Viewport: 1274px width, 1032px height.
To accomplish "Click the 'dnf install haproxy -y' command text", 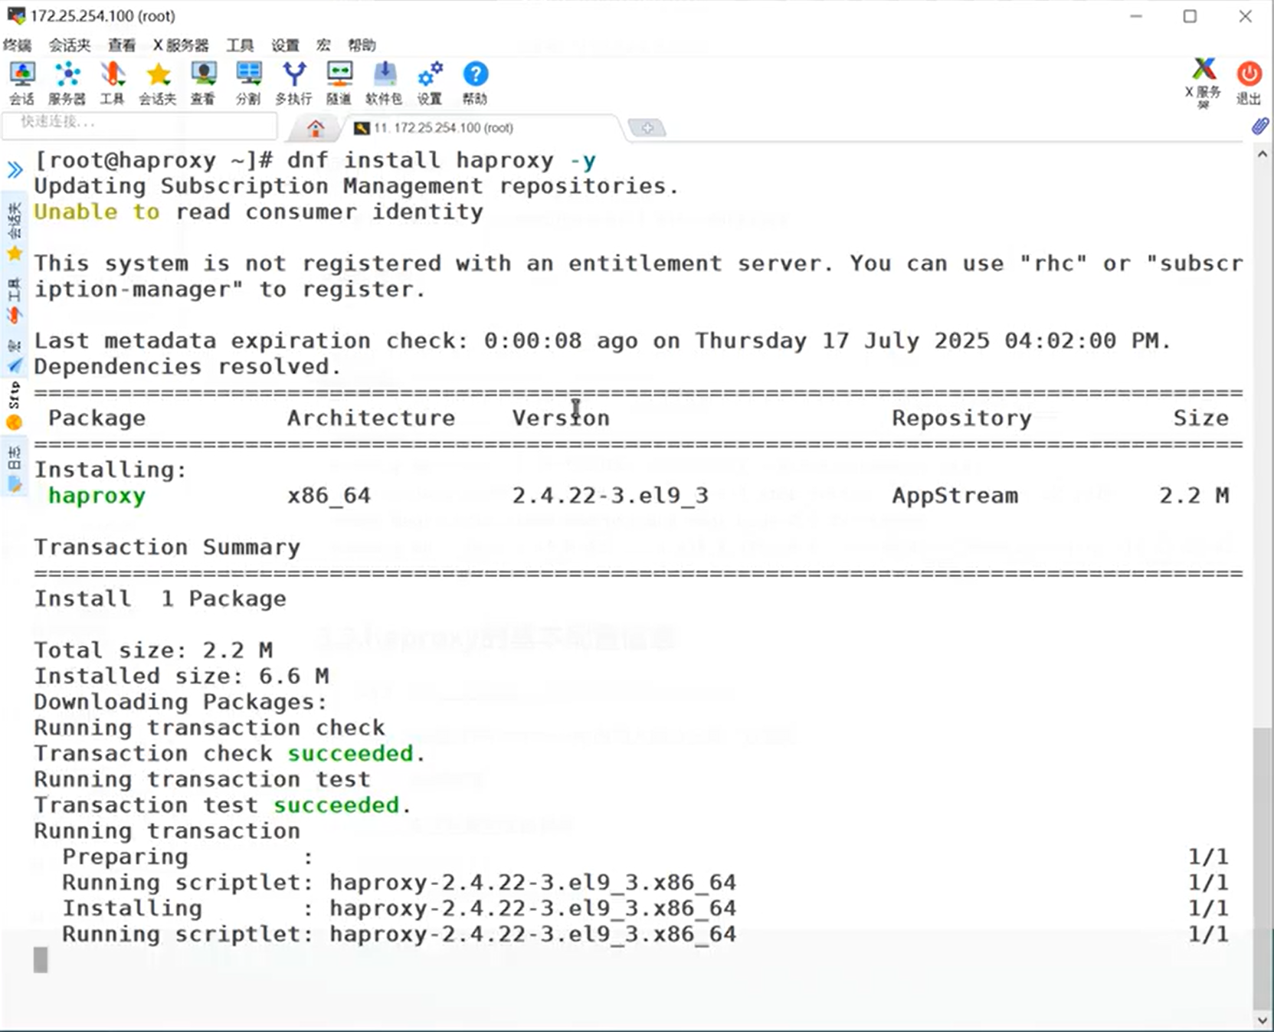I will [x=440, y=160].
